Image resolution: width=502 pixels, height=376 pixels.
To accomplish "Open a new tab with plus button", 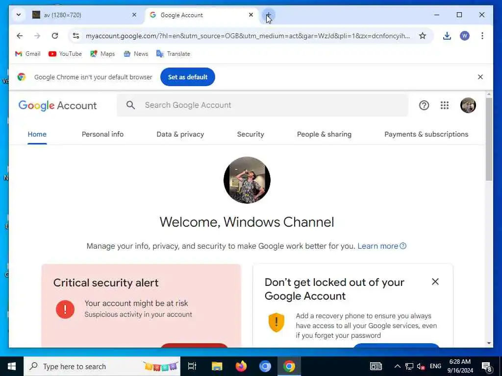I will click(268, 15).
